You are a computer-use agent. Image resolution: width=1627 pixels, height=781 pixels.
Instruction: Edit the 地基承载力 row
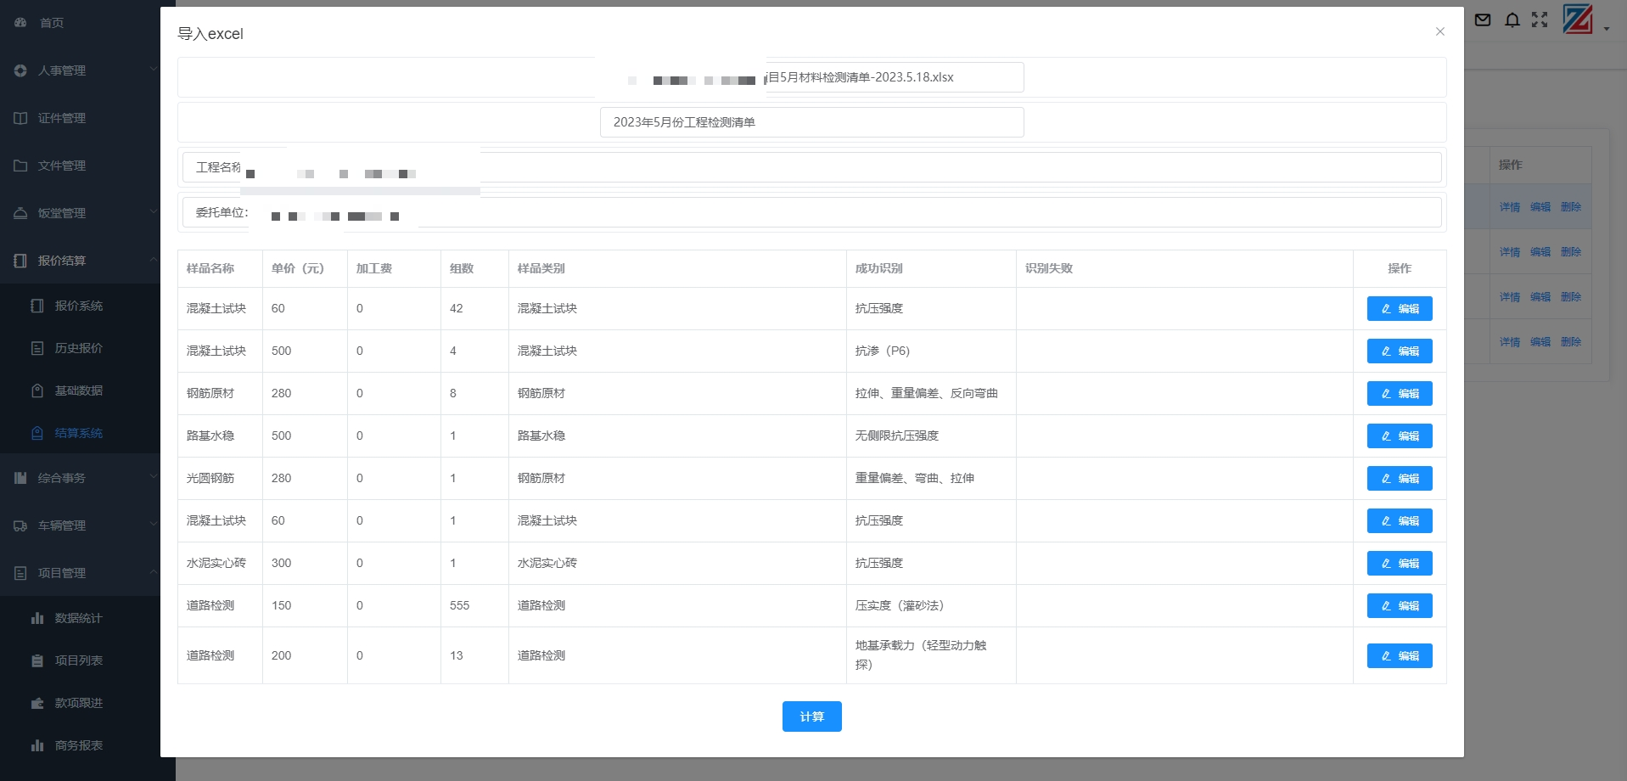click(x=1400, y=656)
